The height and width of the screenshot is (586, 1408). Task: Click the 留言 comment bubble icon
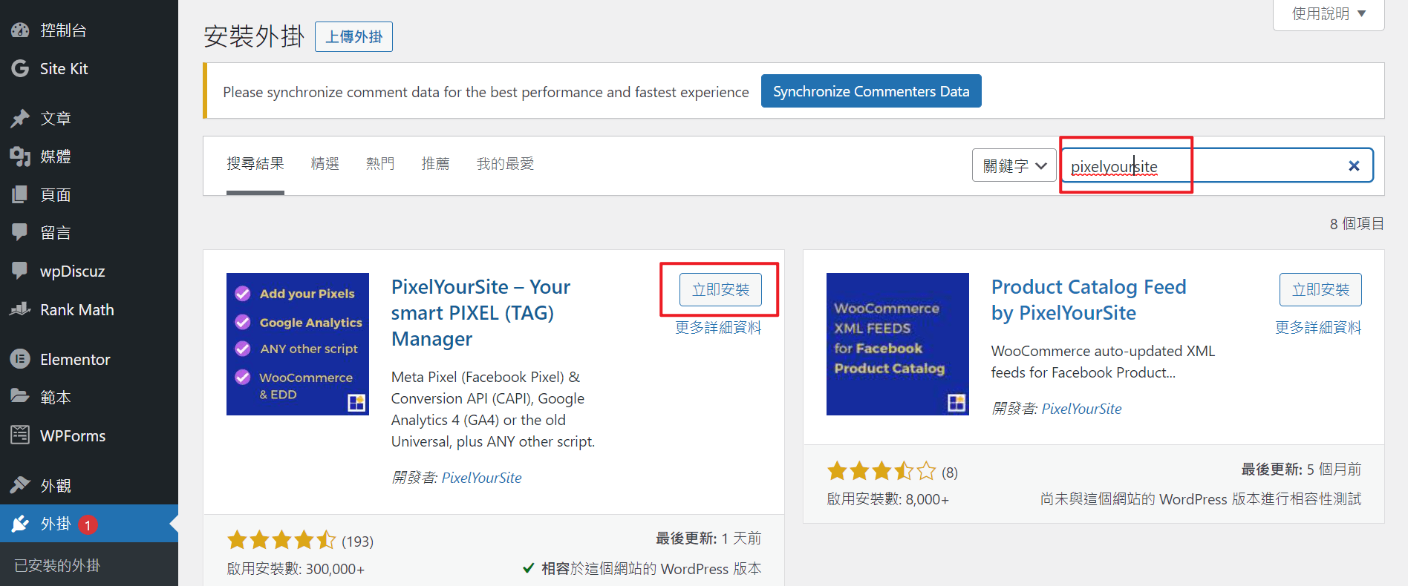[20, 233]
